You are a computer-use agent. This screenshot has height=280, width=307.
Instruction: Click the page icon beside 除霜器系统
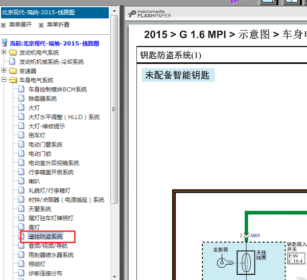[x=21, y=98]
